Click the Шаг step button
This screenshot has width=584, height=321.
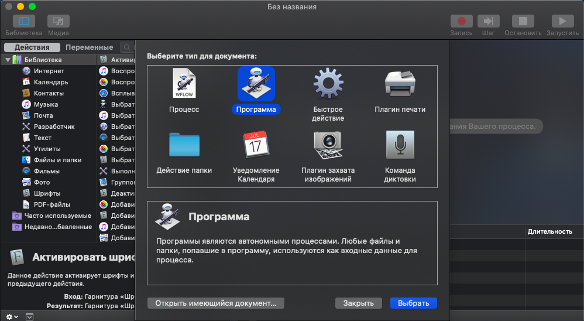488,21
